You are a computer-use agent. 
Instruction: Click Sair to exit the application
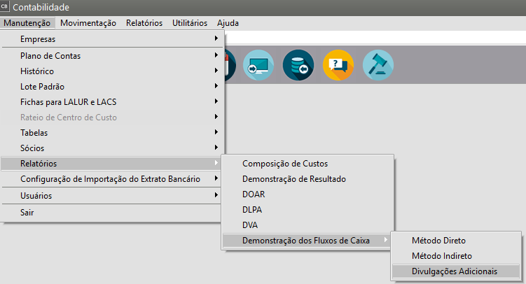tap(28, 212)
